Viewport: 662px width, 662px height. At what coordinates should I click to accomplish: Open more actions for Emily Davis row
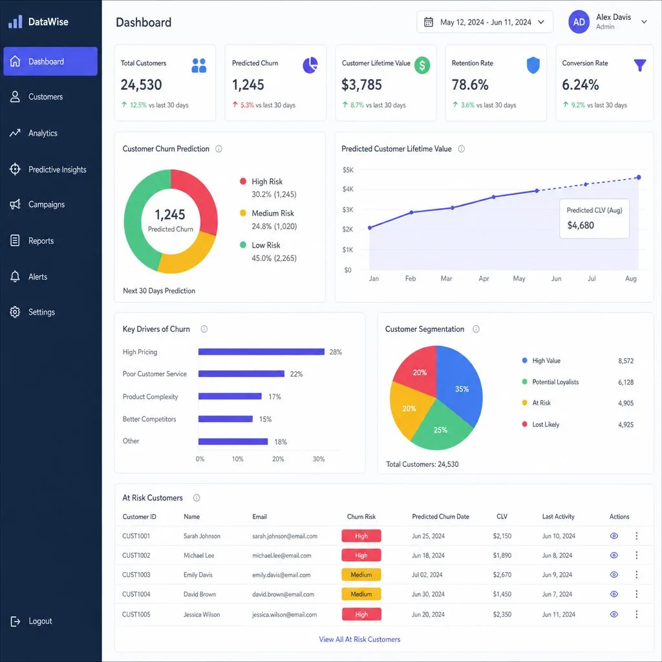[637, 575]
